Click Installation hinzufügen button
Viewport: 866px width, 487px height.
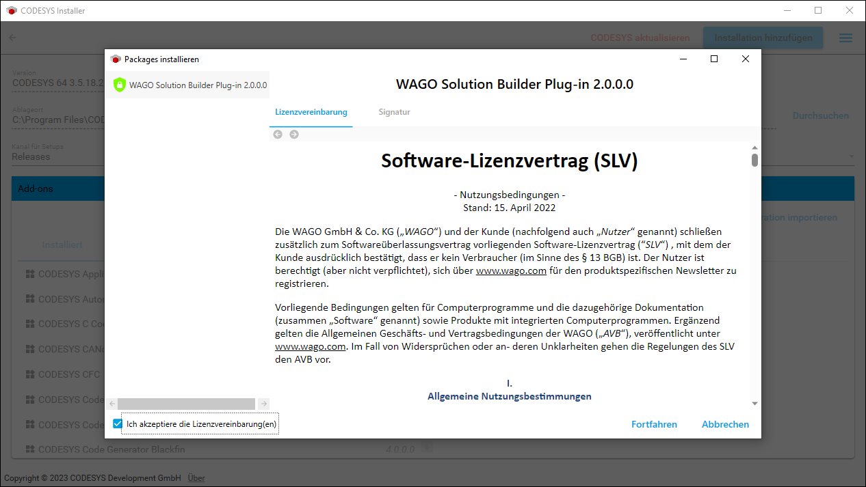[763, 38]
